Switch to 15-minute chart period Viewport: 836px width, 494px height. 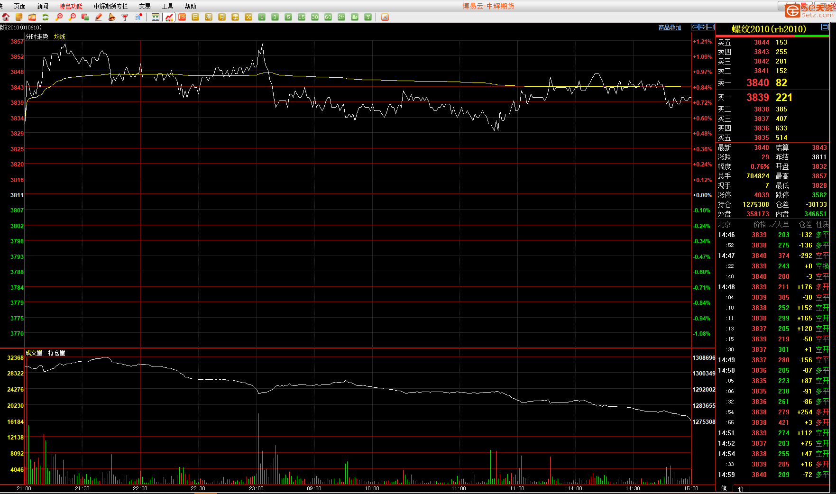pos(302,17)
